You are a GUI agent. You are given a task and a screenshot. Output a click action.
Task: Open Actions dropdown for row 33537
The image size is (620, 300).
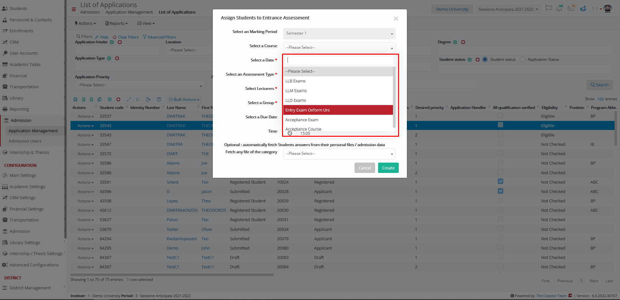point(85,116)
